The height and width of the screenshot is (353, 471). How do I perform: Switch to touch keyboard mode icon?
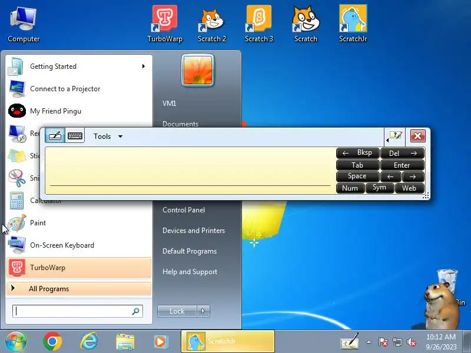pos(75,136)
